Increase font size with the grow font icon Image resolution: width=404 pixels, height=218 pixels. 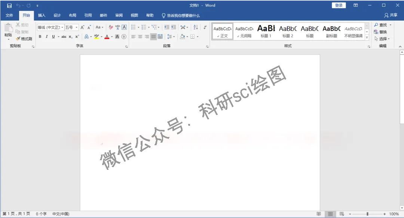pos(82,27)
